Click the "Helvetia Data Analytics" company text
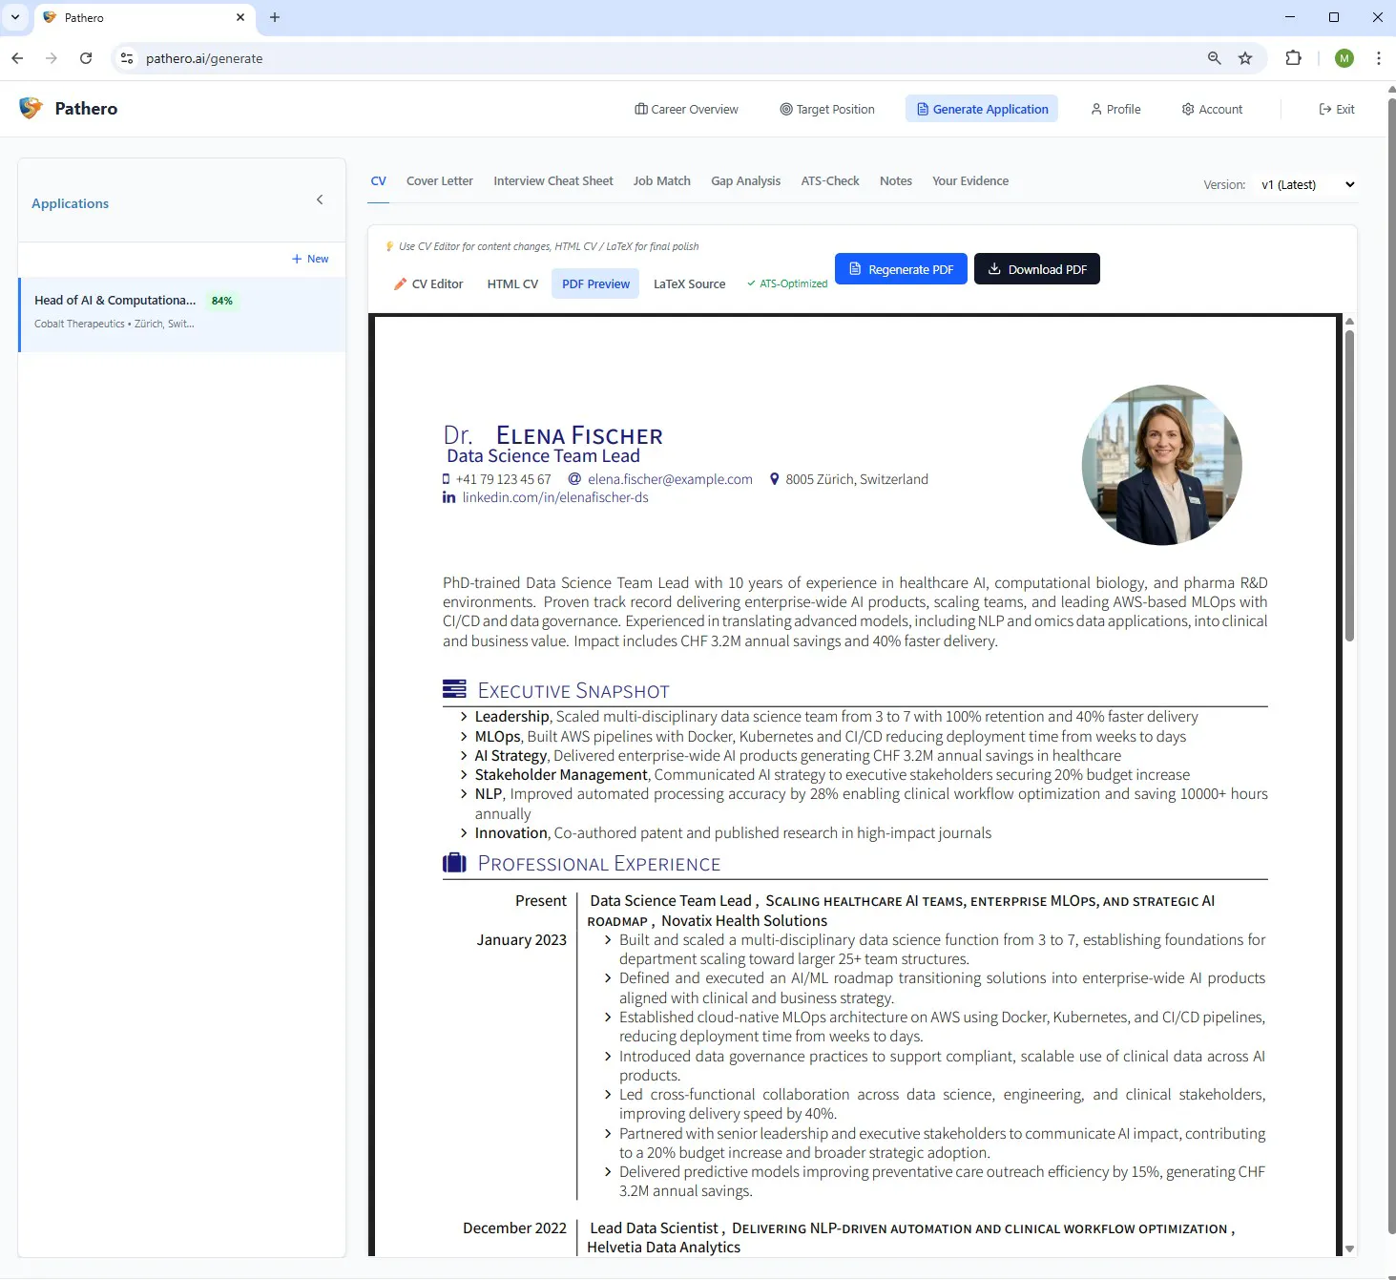1396x1280 pixels. [663, 1248]
